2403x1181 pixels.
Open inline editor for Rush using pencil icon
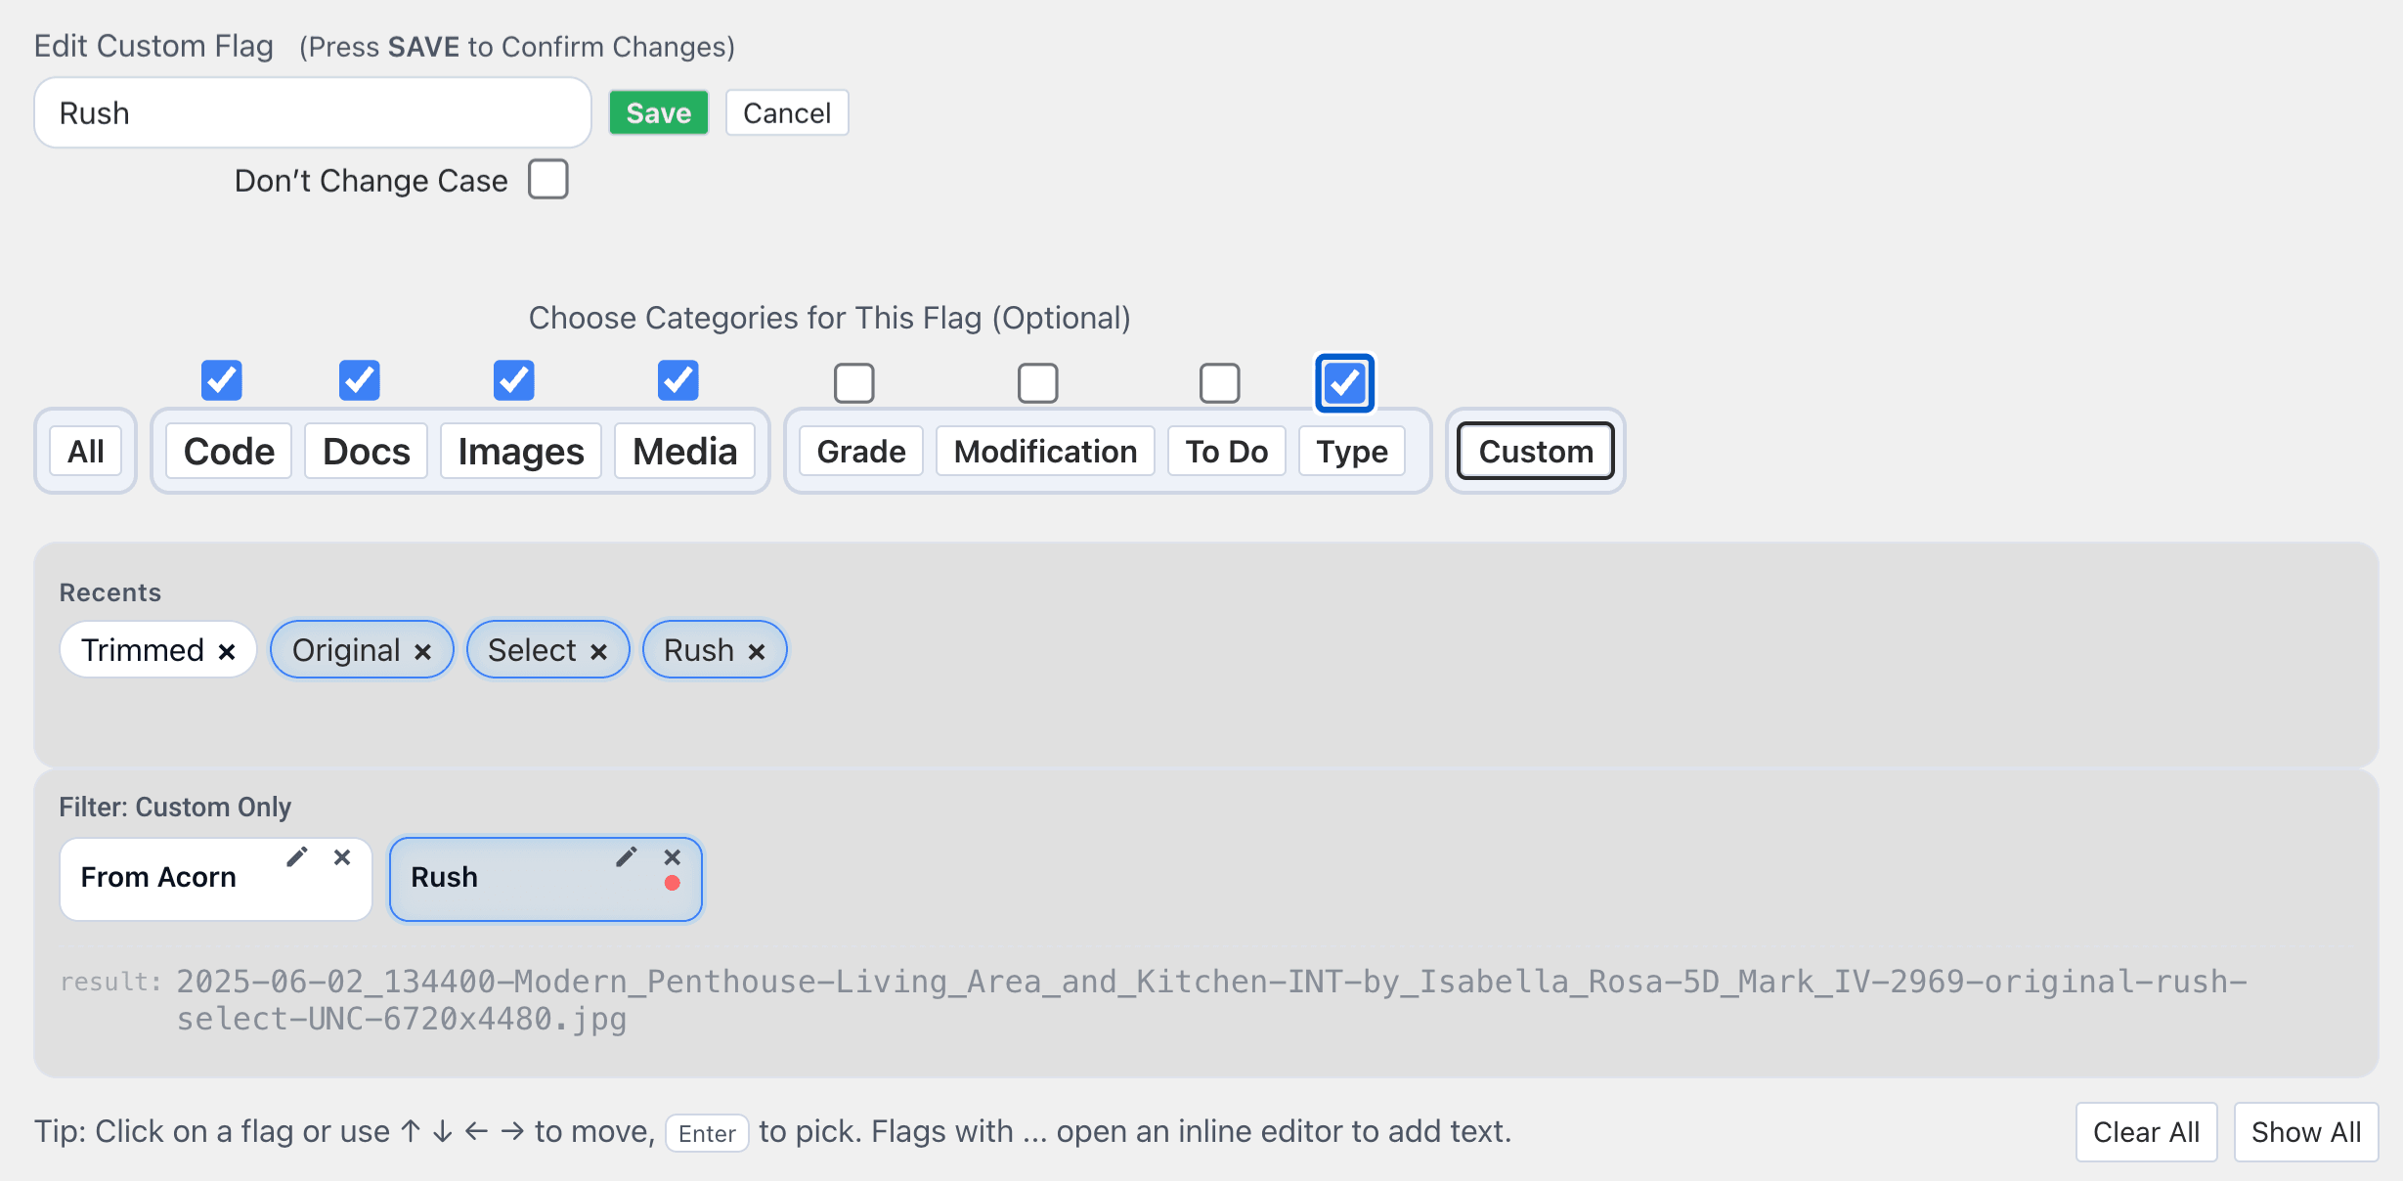point(627,856)
